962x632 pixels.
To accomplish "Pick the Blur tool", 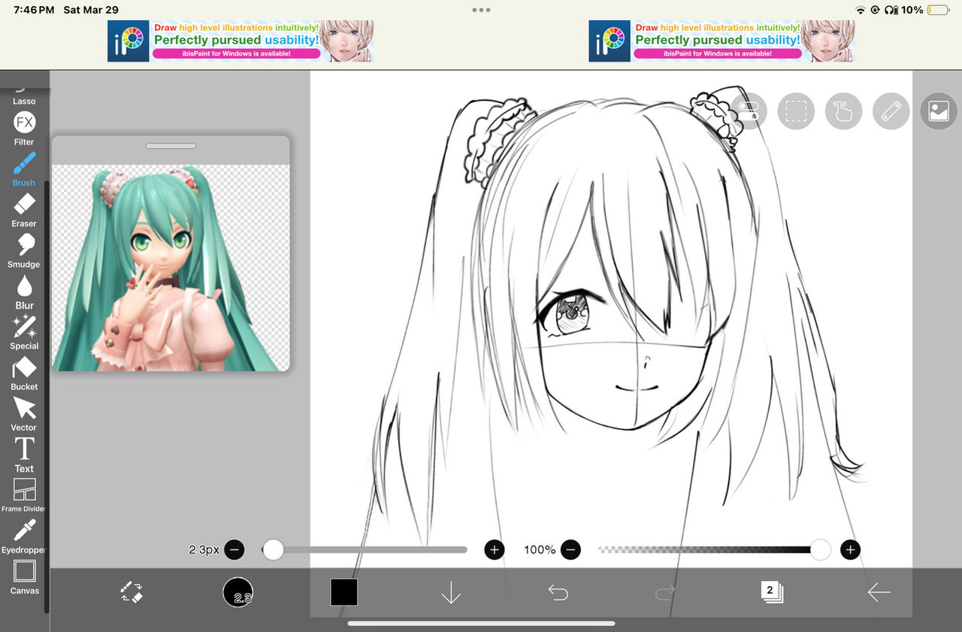I will tap(24, 292).
